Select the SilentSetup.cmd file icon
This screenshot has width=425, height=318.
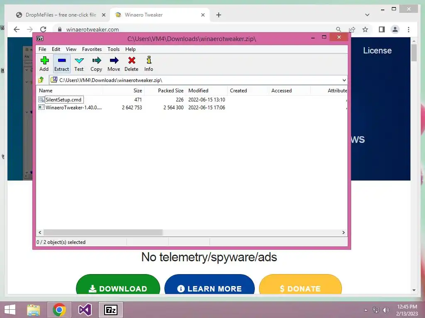pos(41,99)
